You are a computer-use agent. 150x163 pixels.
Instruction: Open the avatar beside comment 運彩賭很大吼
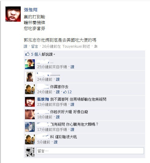[x=30, y=139]
